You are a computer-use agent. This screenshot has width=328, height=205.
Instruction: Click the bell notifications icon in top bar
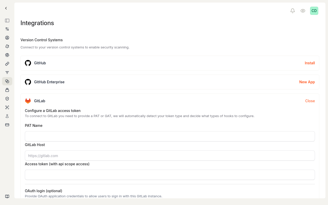click(293, 11)
